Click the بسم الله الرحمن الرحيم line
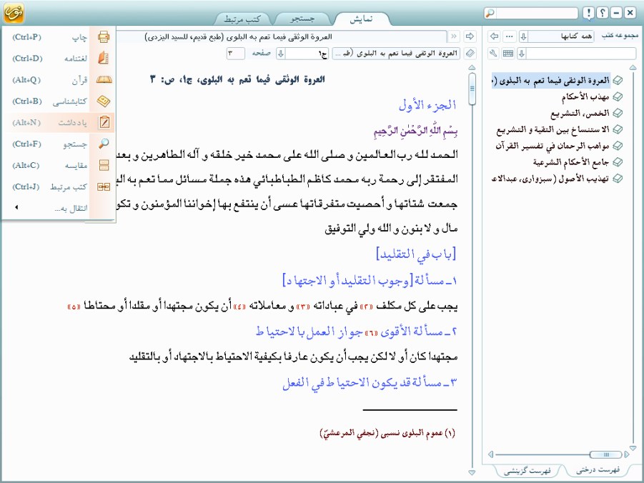This screenshot has height=483, width=644. coord(416,131)
